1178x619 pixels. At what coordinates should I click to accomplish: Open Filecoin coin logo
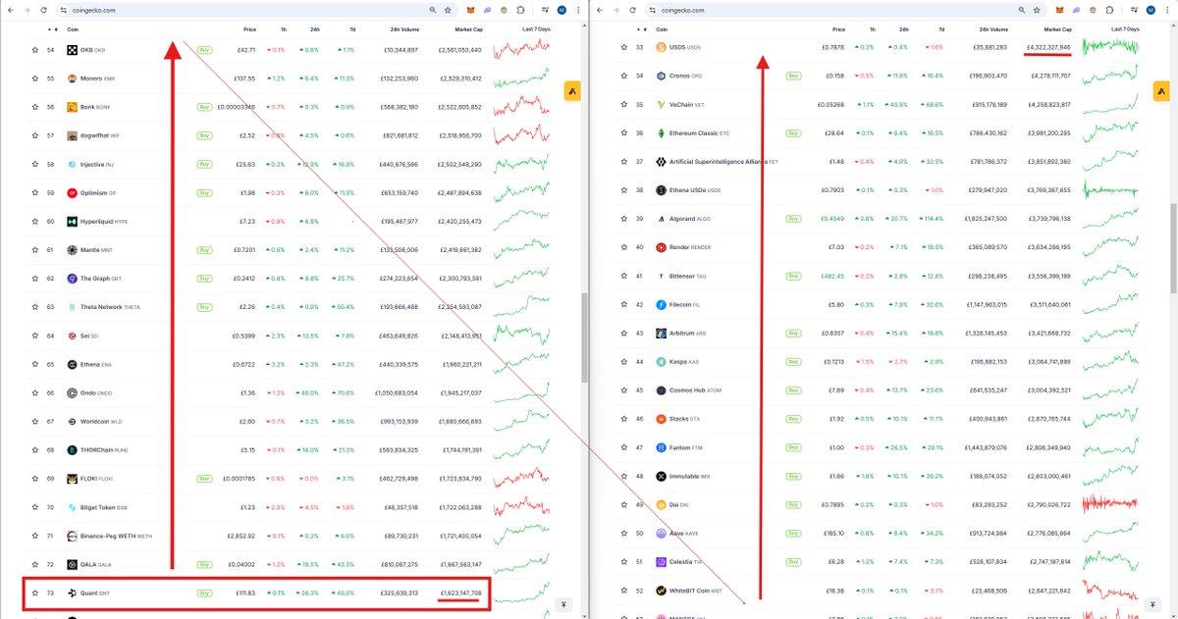click(661, 305)
